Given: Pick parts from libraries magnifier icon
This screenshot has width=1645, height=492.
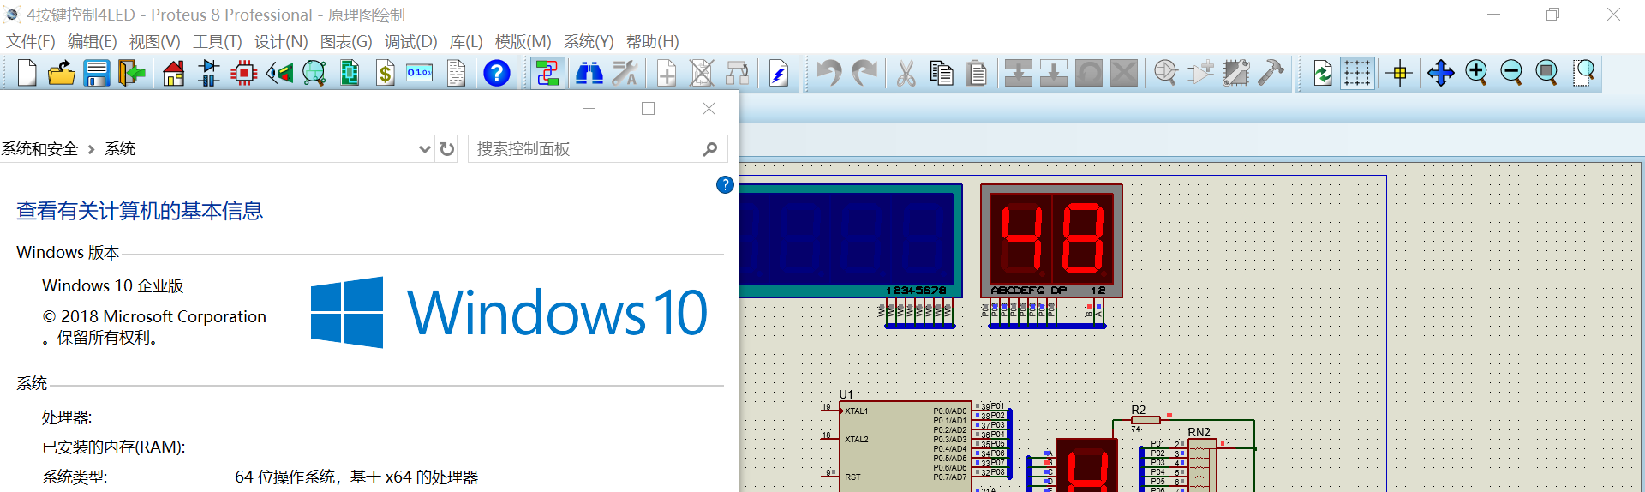Looking at the screenshot, I should click(x=1166, y=74).
